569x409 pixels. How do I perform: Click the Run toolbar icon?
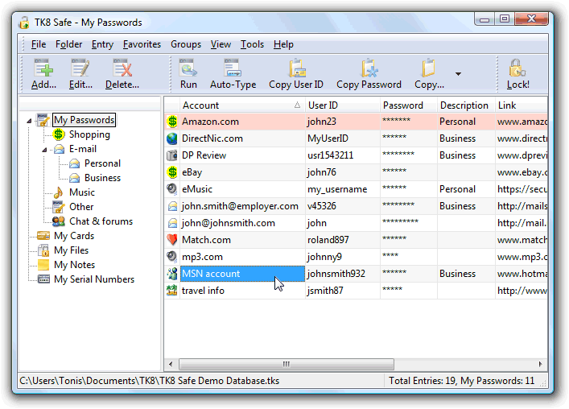188,68
